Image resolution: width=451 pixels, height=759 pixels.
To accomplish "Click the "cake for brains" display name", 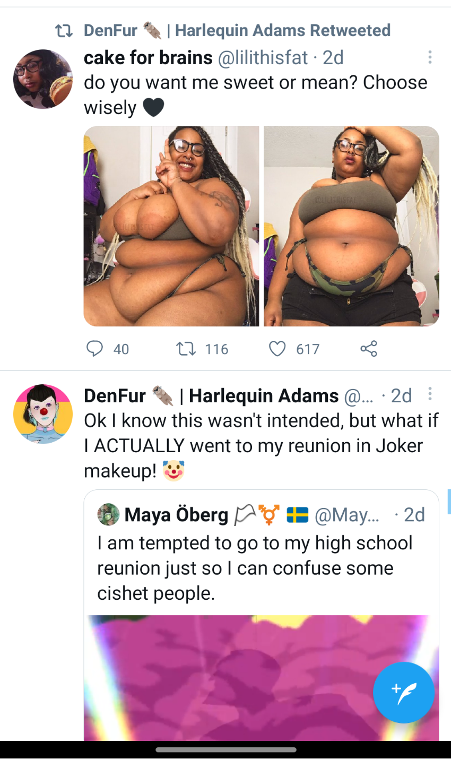I will point(148,57).
